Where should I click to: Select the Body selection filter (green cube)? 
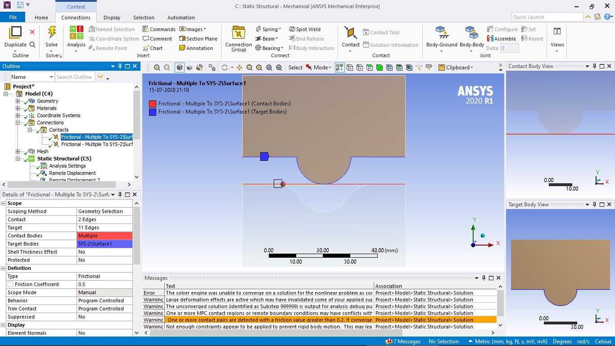click(380, 68)
